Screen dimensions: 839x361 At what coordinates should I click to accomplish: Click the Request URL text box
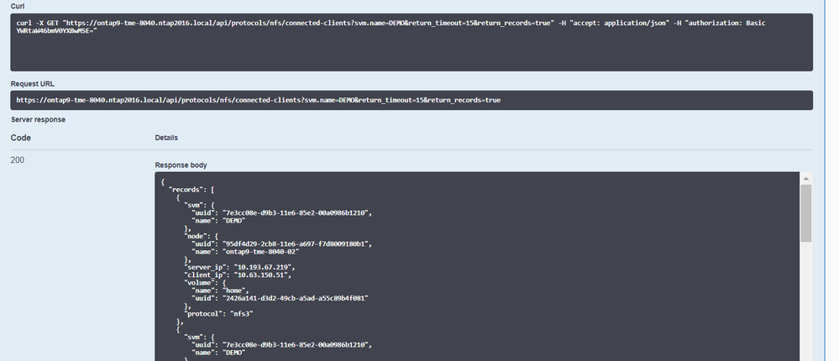(412, 100)
